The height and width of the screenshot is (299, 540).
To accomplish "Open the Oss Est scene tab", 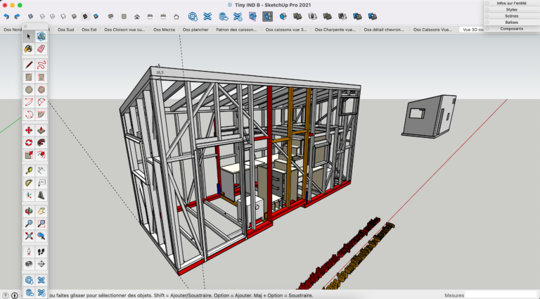I will [89, 30].
